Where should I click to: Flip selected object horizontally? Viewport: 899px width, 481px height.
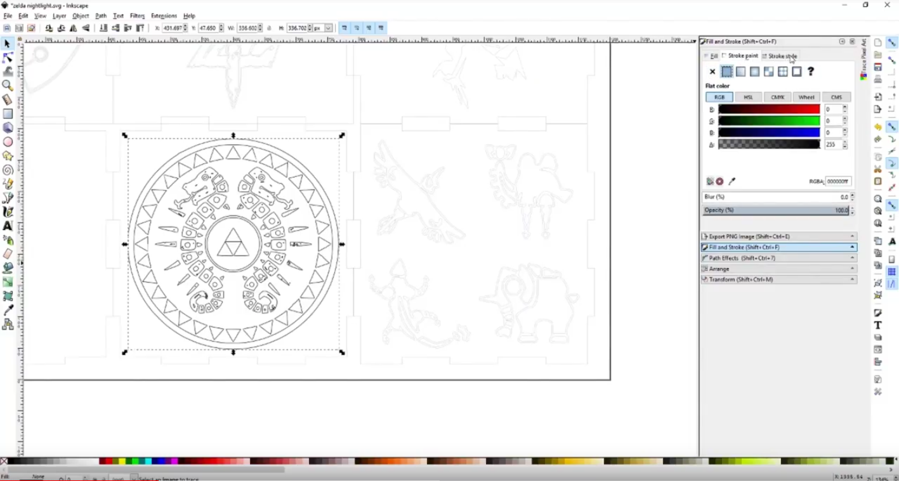[74, 28]
